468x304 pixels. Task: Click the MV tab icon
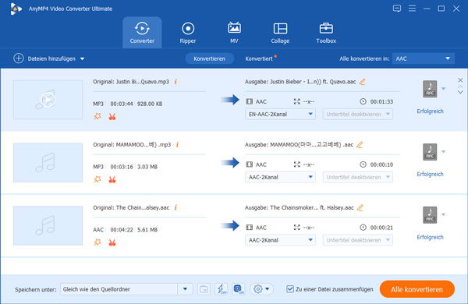[x=234, y=29]
